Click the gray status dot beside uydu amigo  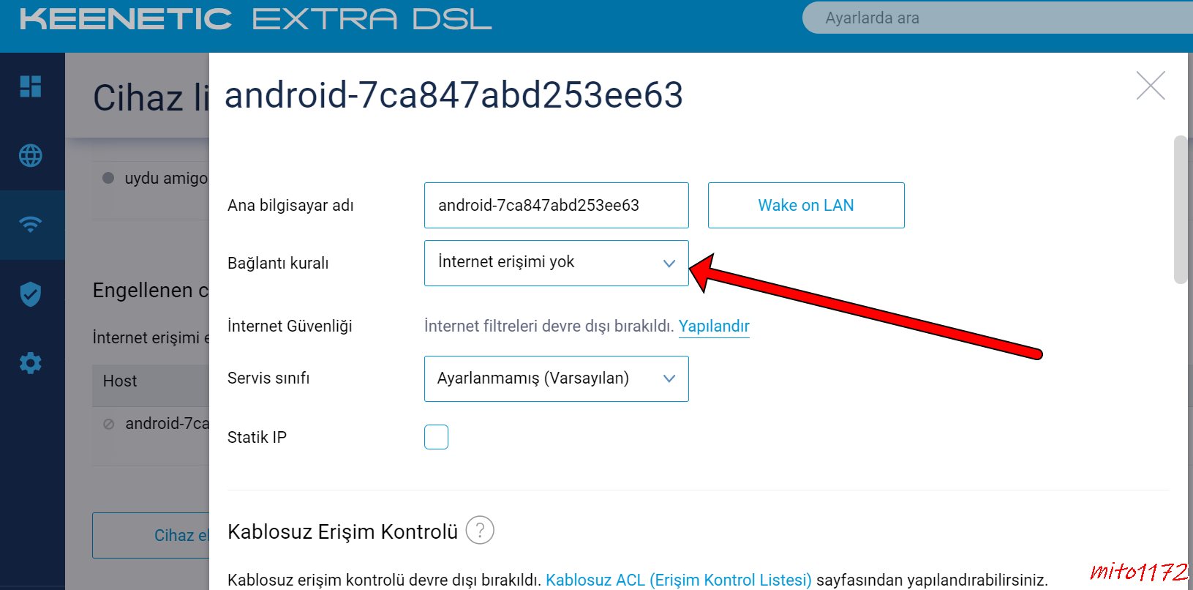(x=108, y=178)
